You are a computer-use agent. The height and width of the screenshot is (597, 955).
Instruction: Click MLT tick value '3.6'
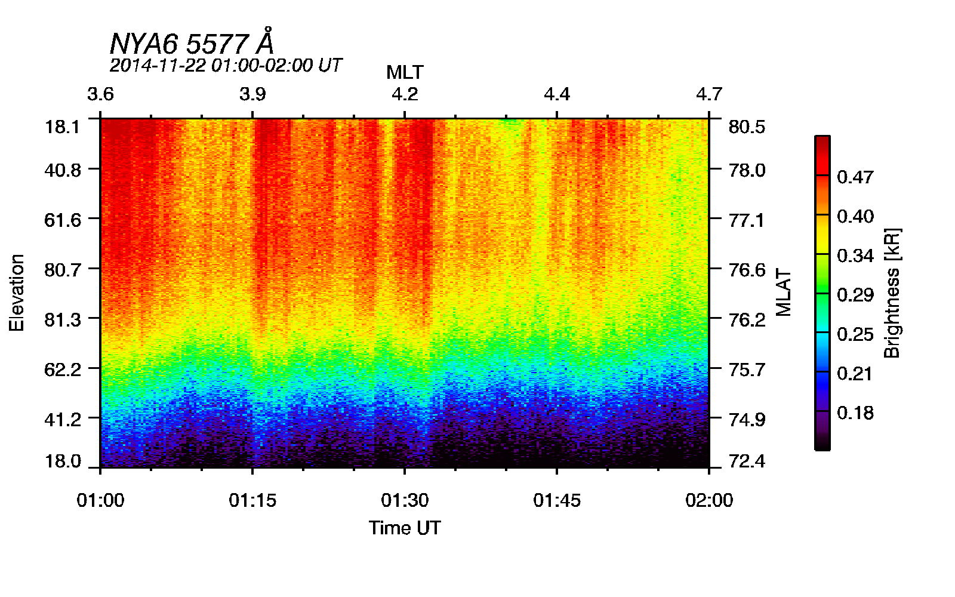(100, 94)
